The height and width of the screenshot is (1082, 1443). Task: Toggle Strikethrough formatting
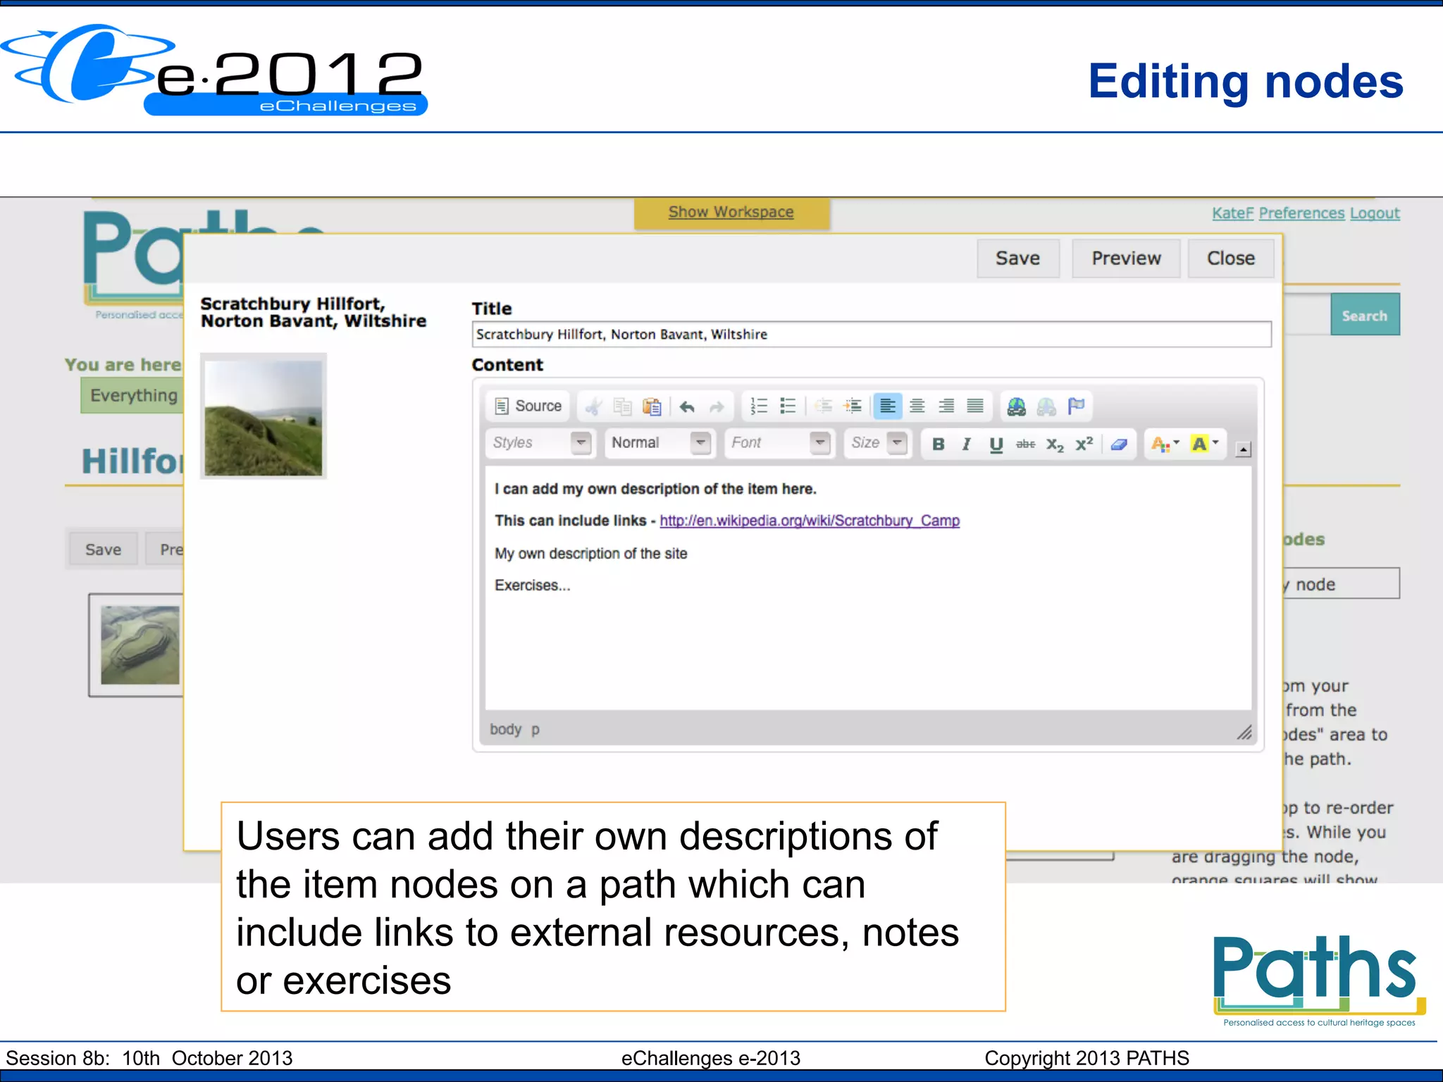click(x=1025, y=444)
